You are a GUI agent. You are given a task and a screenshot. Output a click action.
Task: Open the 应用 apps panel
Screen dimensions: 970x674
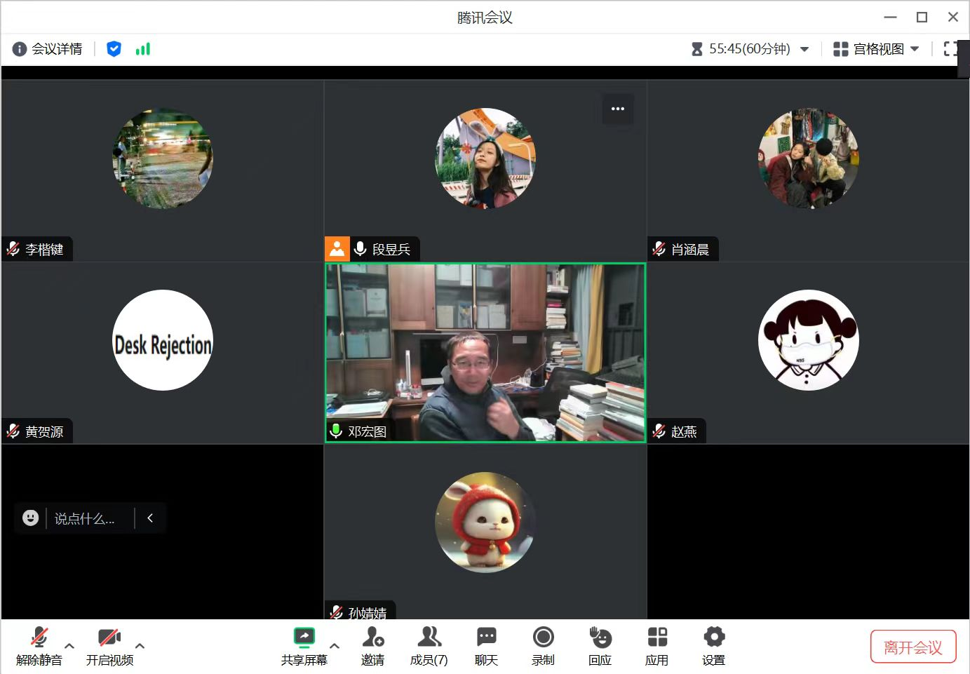(657, 646)
